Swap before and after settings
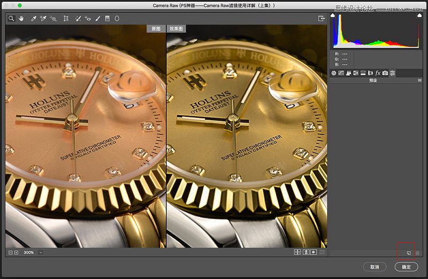Screen dimensions: 428x279 [x=306, y=252]
